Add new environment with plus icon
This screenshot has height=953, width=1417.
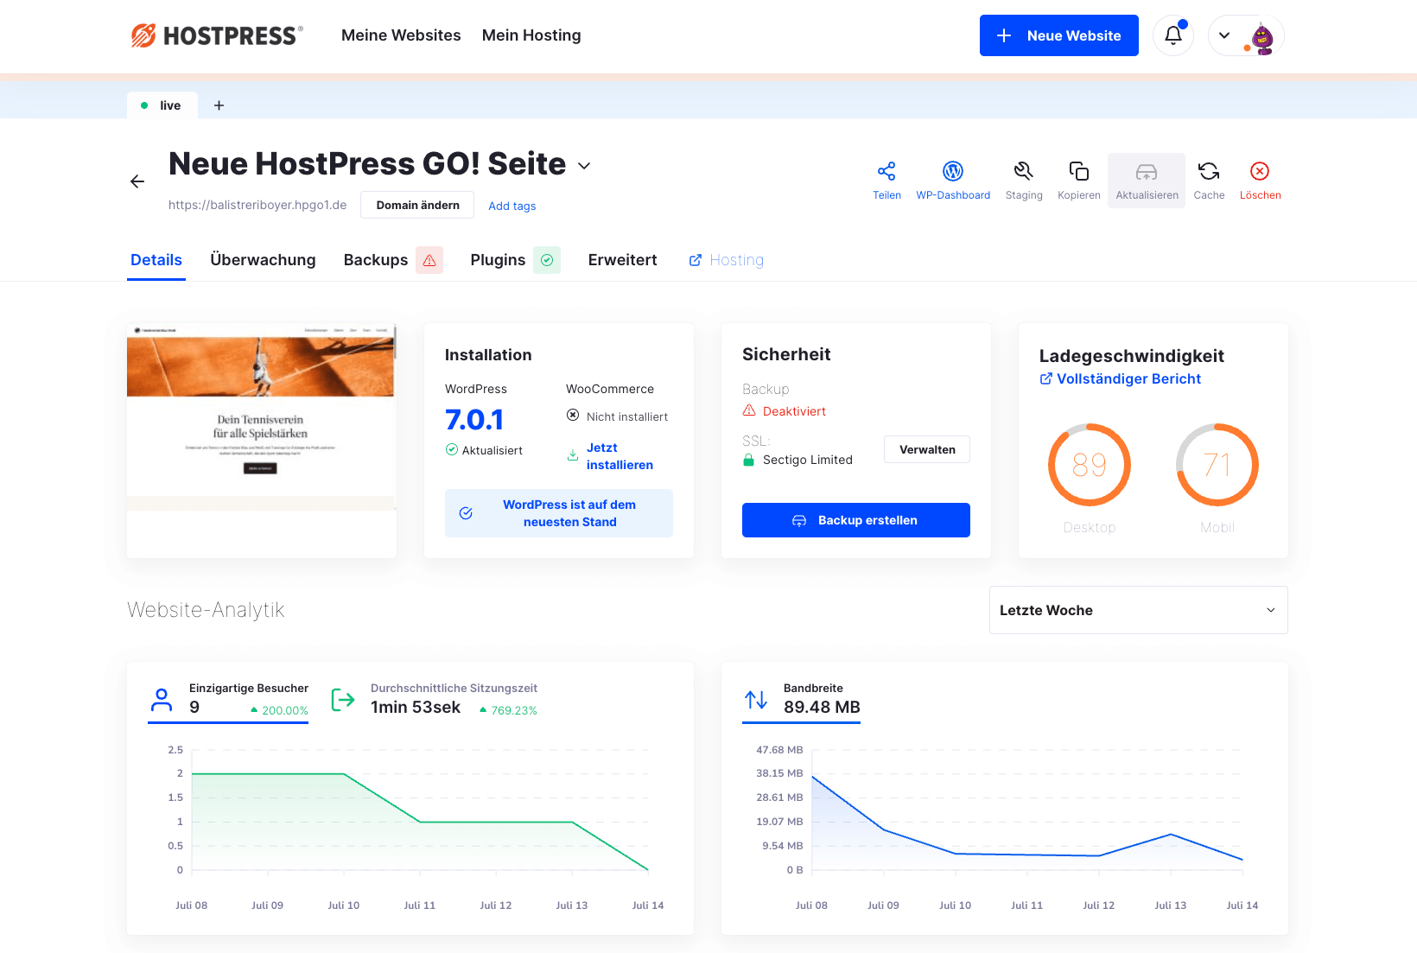(219, 105)
